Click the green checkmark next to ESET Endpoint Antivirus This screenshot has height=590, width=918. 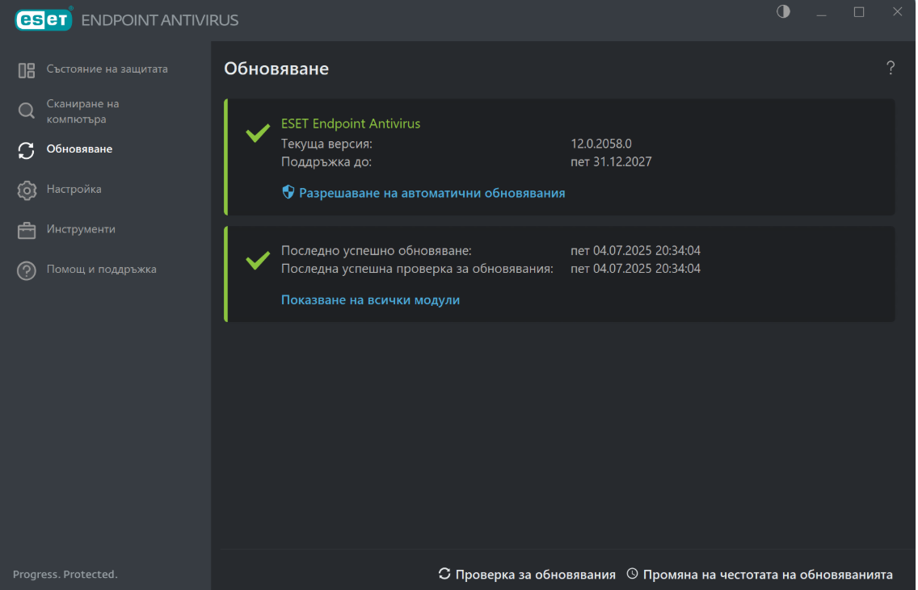click(258, 133)
